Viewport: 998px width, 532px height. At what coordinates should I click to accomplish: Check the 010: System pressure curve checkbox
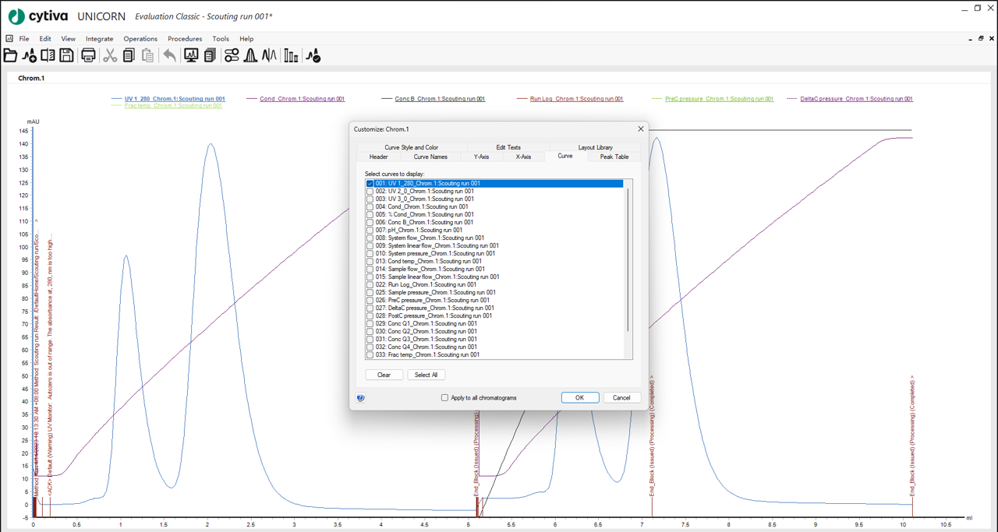click(370, 254)
